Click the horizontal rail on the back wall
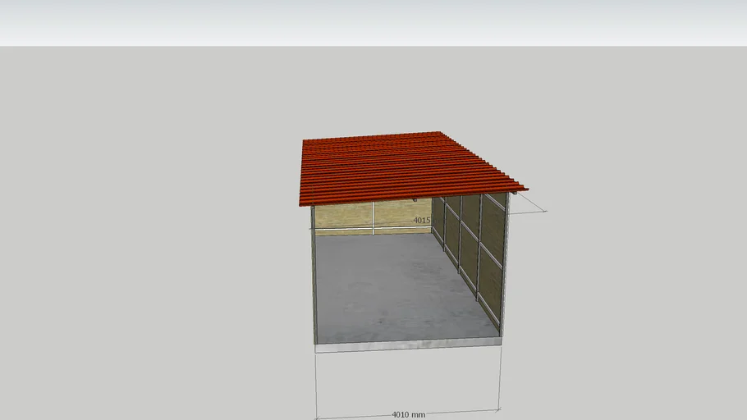This screenshot has width=747, height=420. tap(345, 228)
